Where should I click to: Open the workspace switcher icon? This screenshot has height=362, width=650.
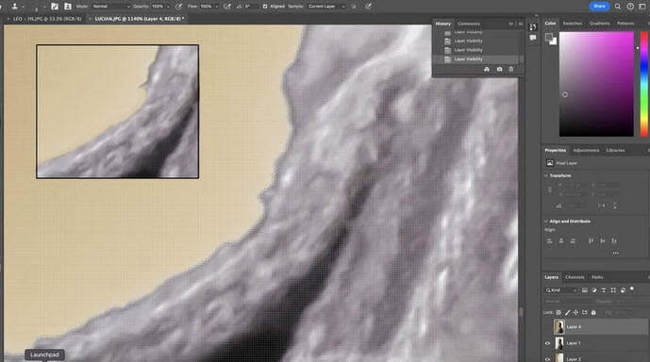642,7
